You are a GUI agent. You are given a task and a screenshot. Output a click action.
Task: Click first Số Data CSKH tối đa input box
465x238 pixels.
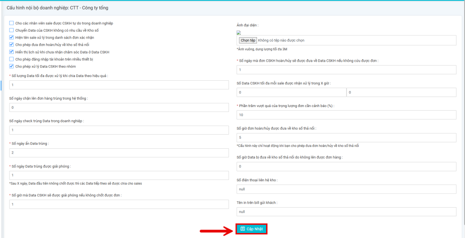(x=291, y=92)
